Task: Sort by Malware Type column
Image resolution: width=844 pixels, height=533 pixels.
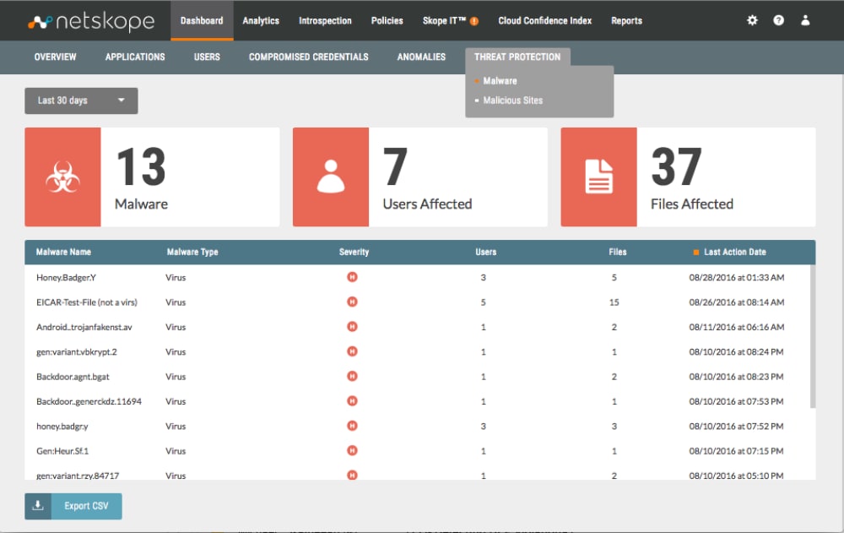Action: (192, 253)
